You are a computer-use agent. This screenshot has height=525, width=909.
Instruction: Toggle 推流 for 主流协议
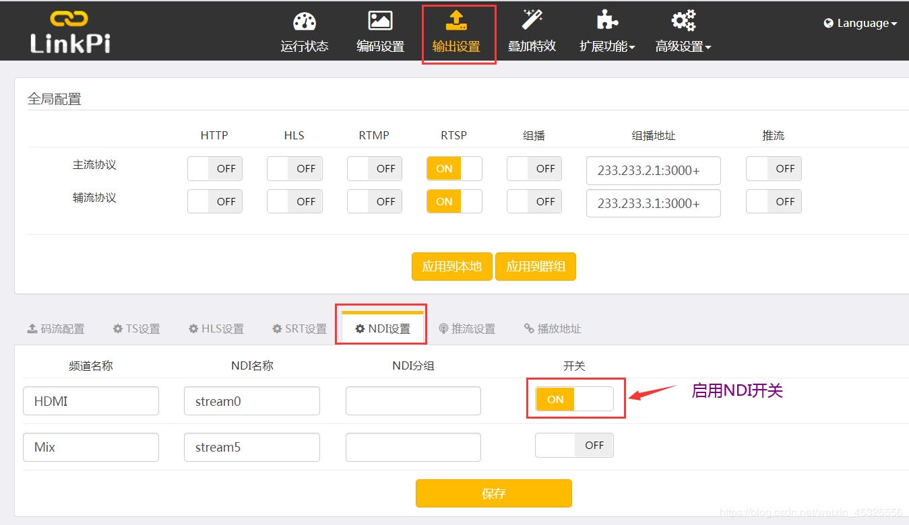(x=774, y=169)
